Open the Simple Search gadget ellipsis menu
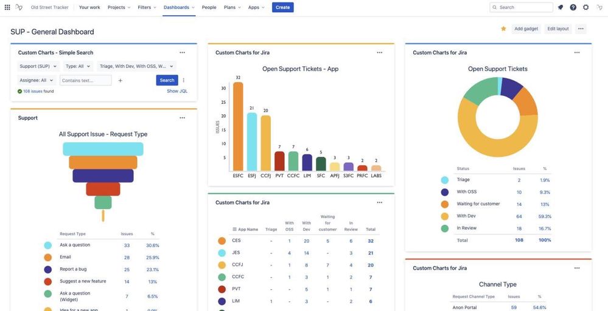 tap(182, 53)
